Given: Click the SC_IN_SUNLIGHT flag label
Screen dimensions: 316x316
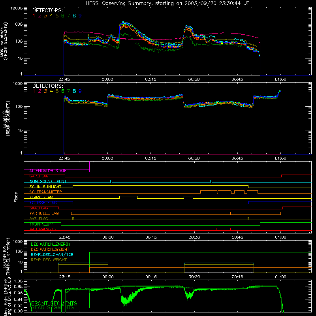Looking at the screenshot, I should pyautogui.click(x=45, y=186).
